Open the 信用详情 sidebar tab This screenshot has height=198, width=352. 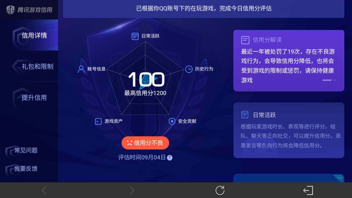tap(29, 35)
